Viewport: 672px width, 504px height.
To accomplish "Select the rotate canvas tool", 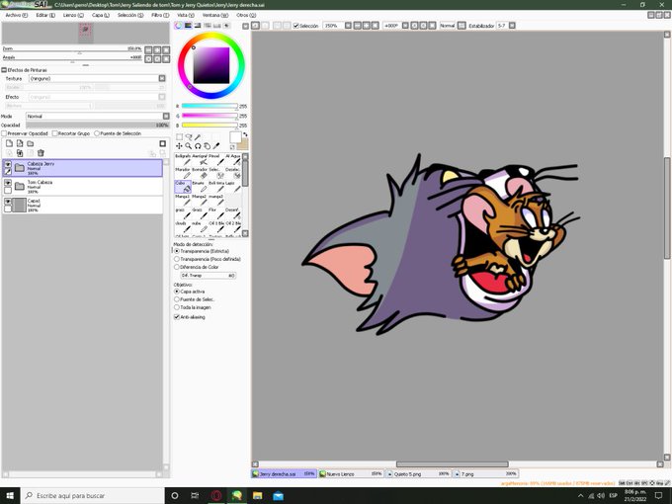I will pyautogui.click(x=198, y=146).
